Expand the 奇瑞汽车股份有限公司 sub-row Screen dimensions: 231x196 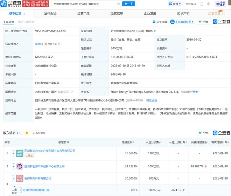[x=20, y=190]
